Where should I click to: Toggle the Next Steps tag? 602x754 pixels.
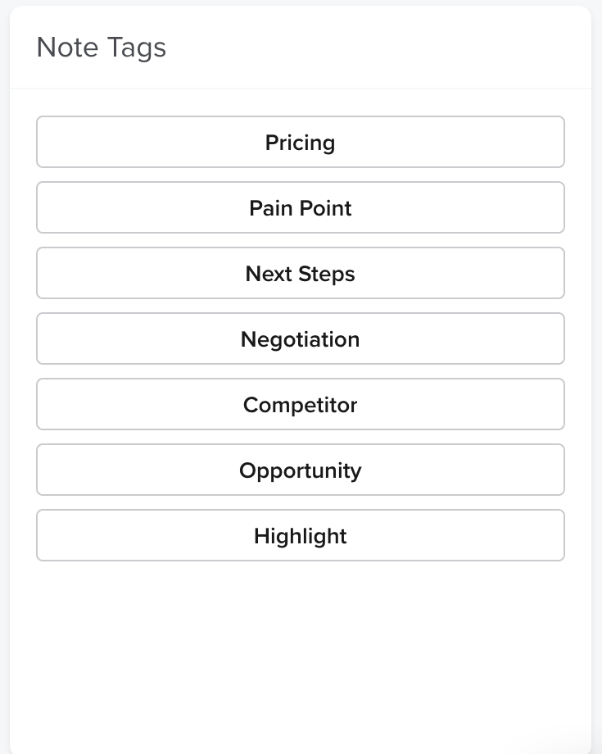click(301, 273)
